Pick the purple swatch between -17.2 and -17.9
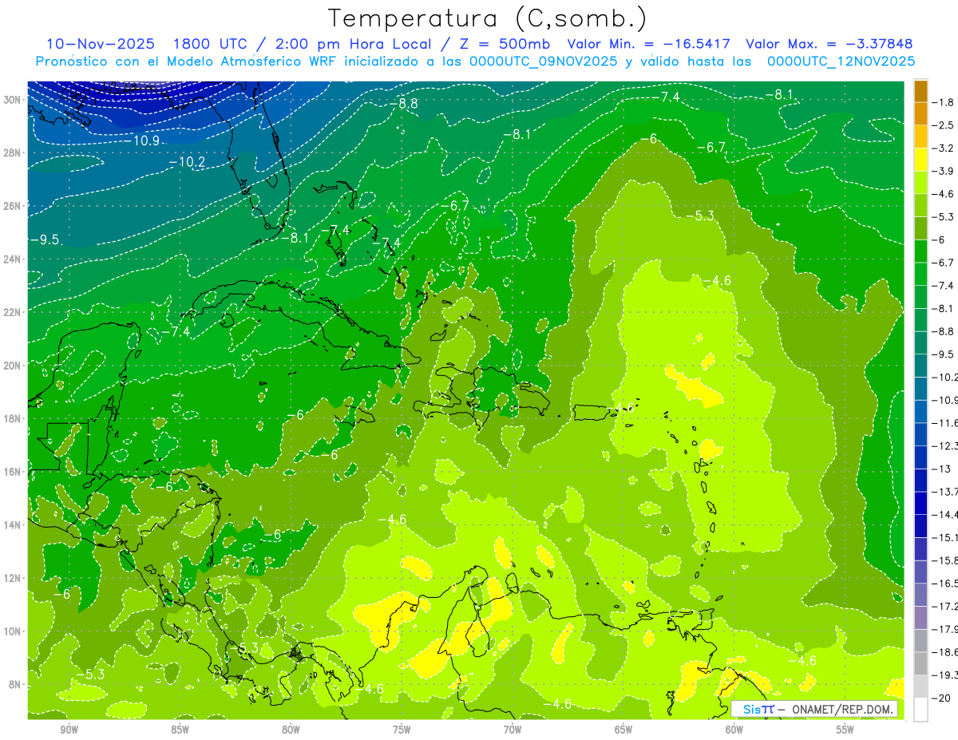The height and width of the screenshot is (740, 958). pyautogui.click(x=920, y=618)
